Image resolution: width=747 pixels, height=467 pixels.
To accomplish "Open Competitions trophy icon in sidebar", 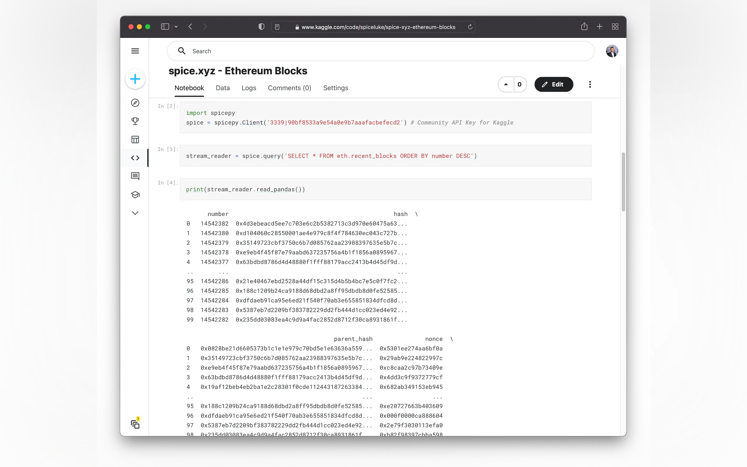I will (x=135, y=121).
